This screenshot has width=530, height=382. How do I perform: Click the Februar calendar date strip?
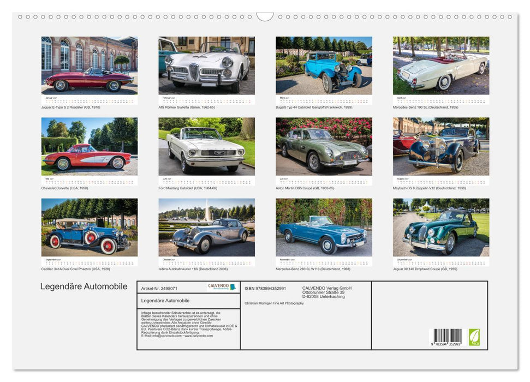(x=206, y=101)
